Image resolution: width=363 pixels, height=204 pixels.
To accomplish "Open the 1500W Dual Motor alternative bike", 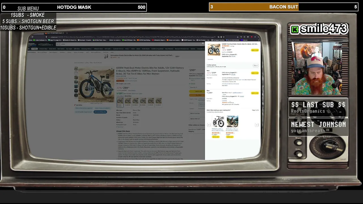I will (x=218, y=122).
